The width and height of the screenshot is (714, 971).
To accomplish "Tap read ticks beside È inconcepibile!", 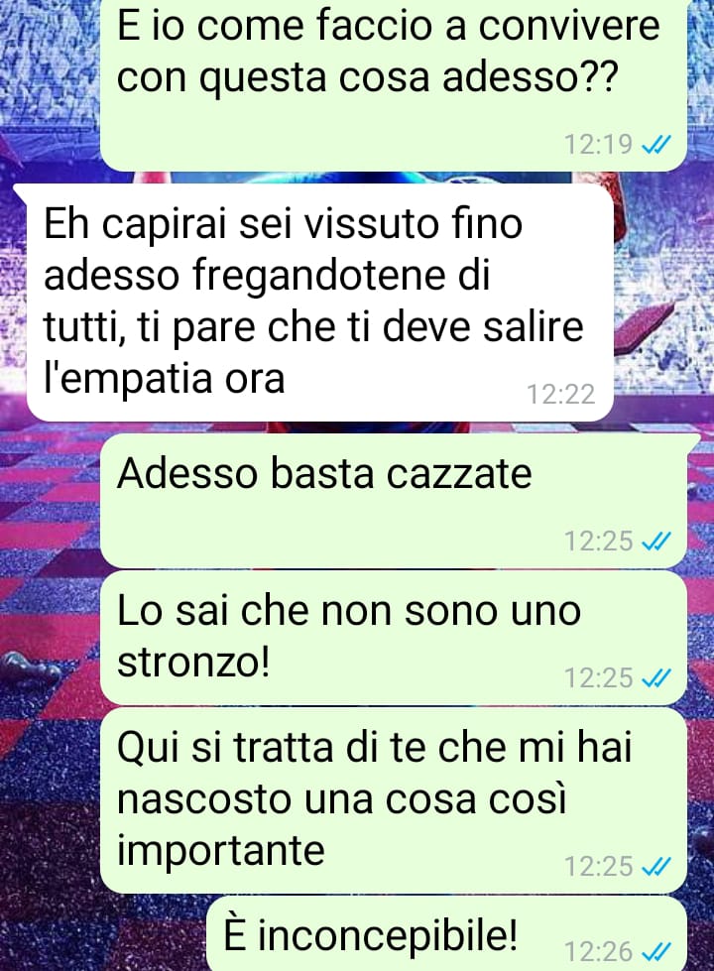I will tap(655, 952).
